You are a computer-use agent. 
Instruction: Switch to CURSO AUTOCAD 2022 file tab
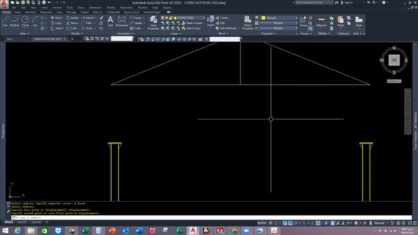point(48,39)
